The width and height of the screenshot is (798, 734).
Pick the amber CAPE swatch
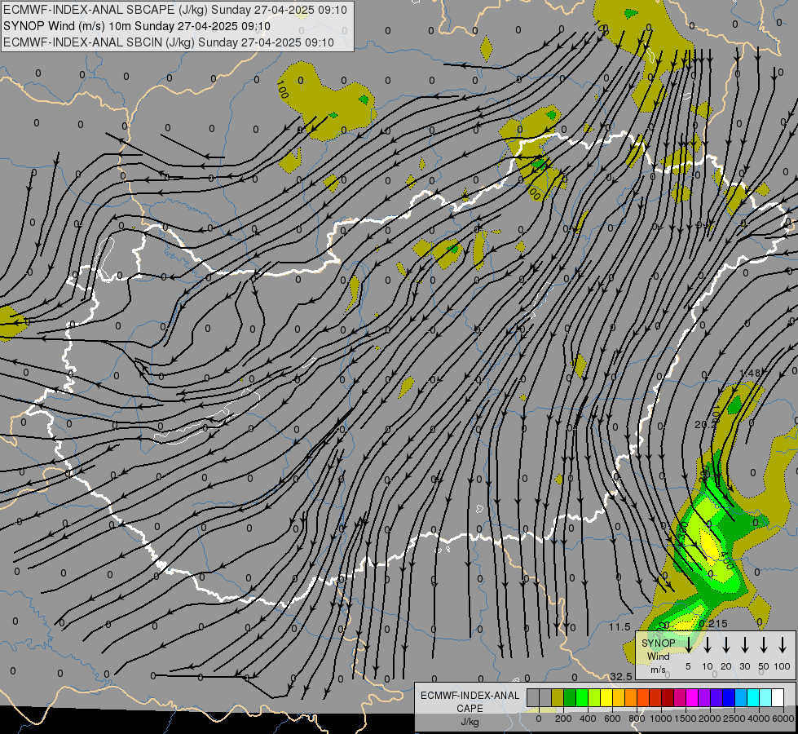tap(619, 697)
